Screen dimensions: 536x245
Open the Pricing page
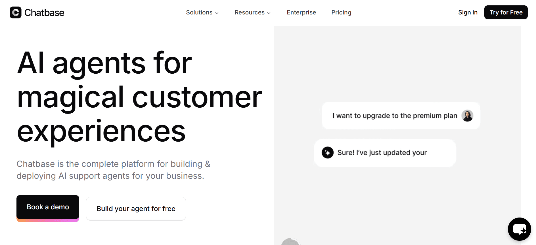pos(341,12)
